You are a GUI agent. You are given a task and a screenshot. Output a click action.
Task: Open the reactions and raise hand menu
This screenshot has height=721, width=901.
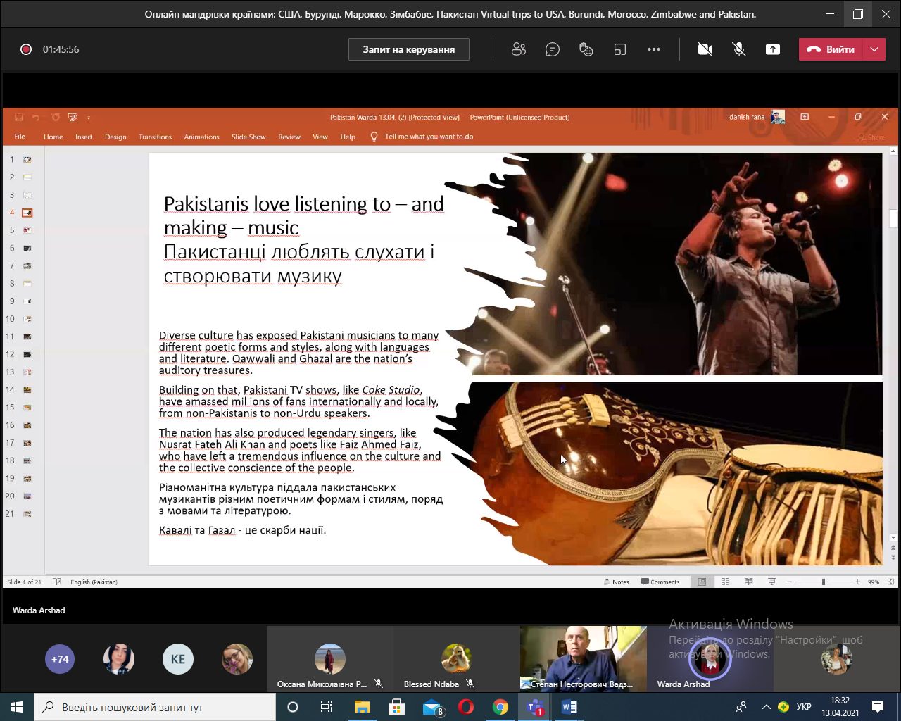(x=586, y=49)
